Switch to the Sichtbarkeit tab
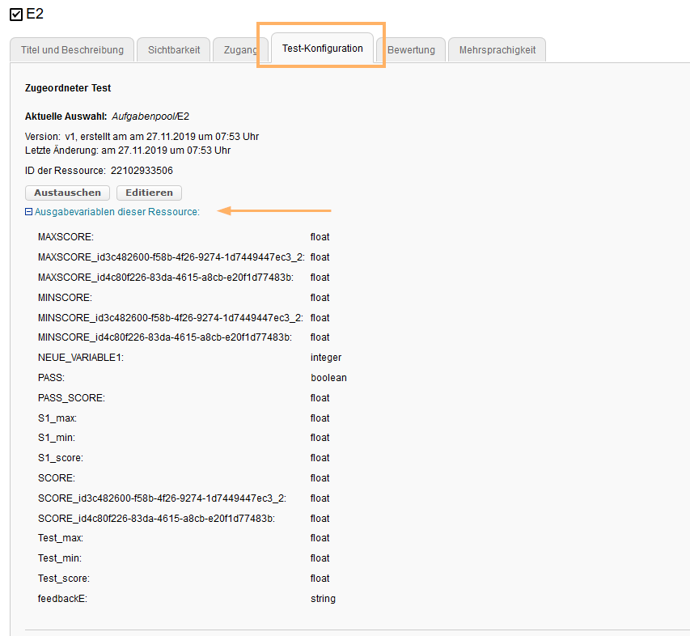Image resolution: width=690 pixels, height=636 pixels. 174,50
